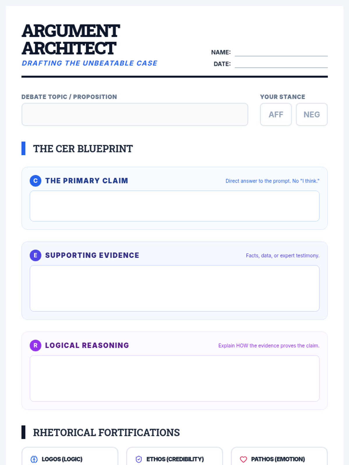Click the E circle badge icon

coord(35,255)
